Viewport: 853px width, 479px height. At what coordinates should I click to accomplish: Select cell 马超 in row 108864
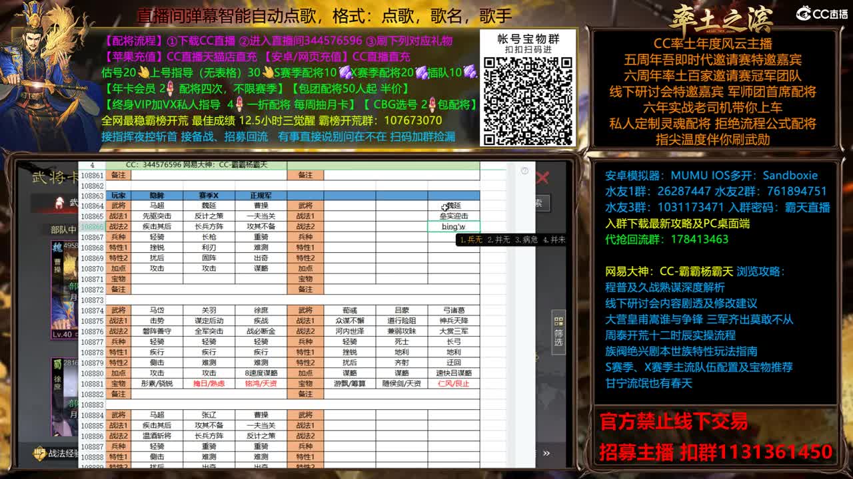pos(157,206)
